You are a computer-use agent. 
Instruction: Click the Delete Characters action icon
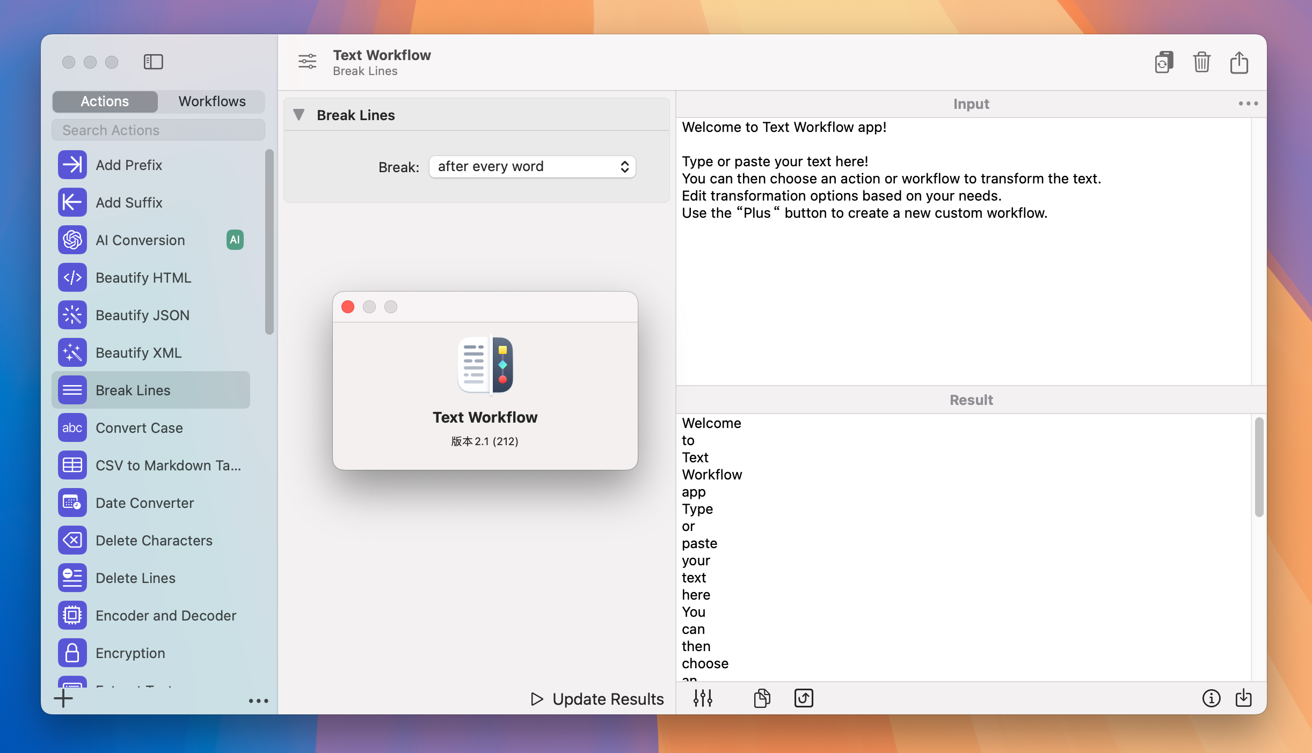click(x=72, y=540)
